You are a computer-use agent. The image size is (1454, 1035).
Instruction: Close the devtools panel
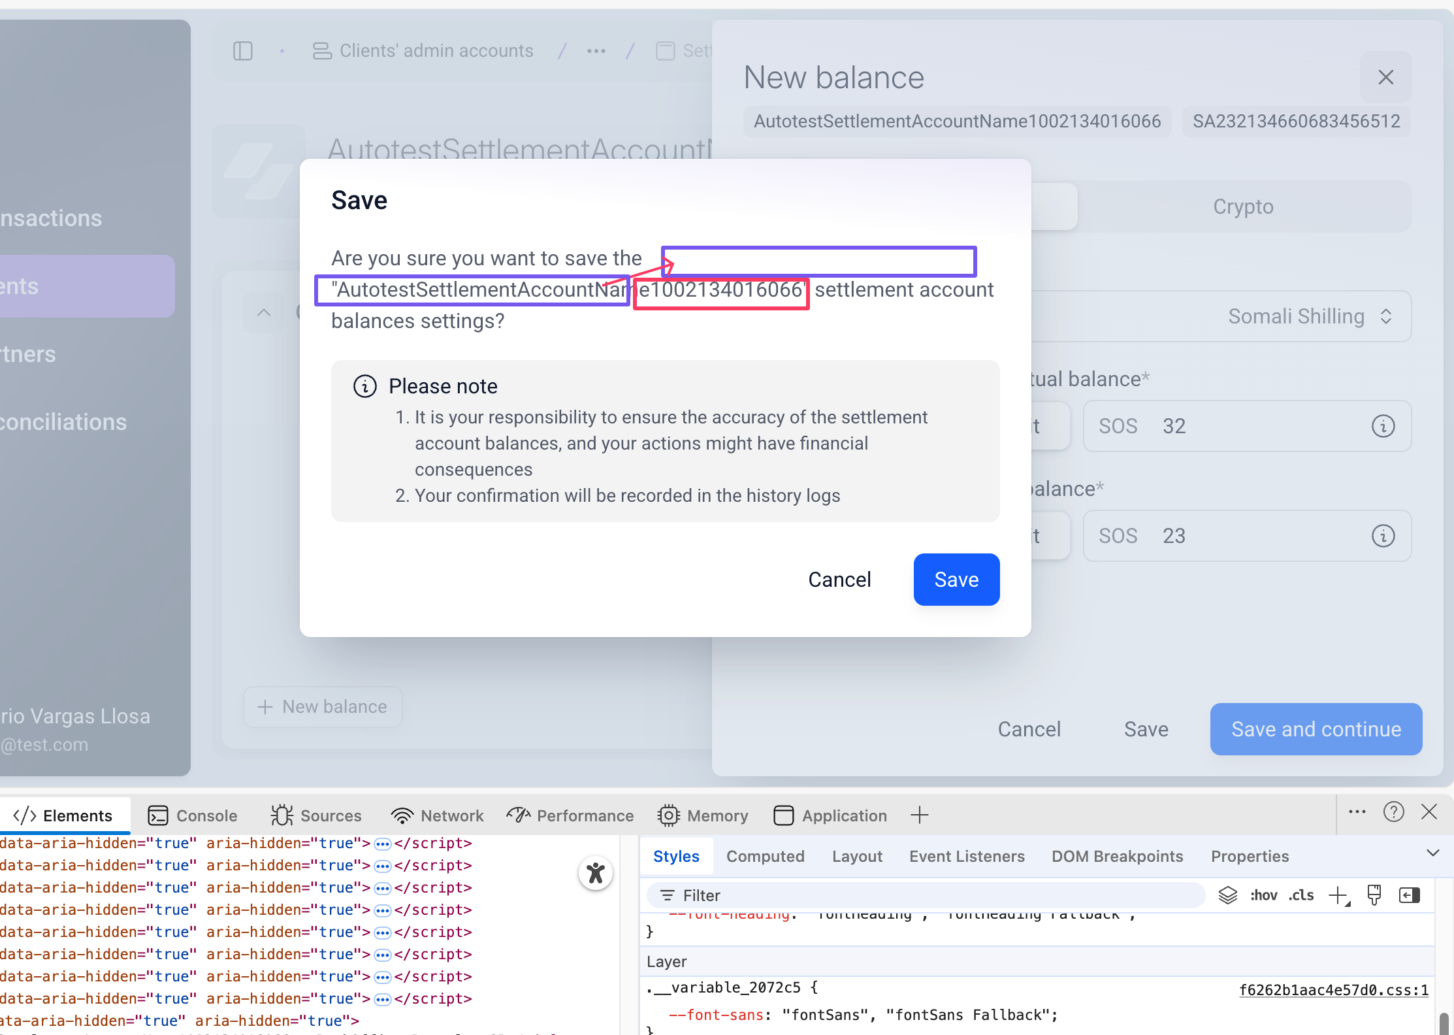1429,812
